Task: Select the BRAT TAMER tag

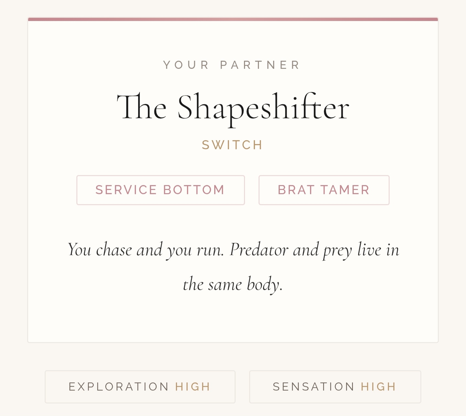Action: tap(324, 190)
